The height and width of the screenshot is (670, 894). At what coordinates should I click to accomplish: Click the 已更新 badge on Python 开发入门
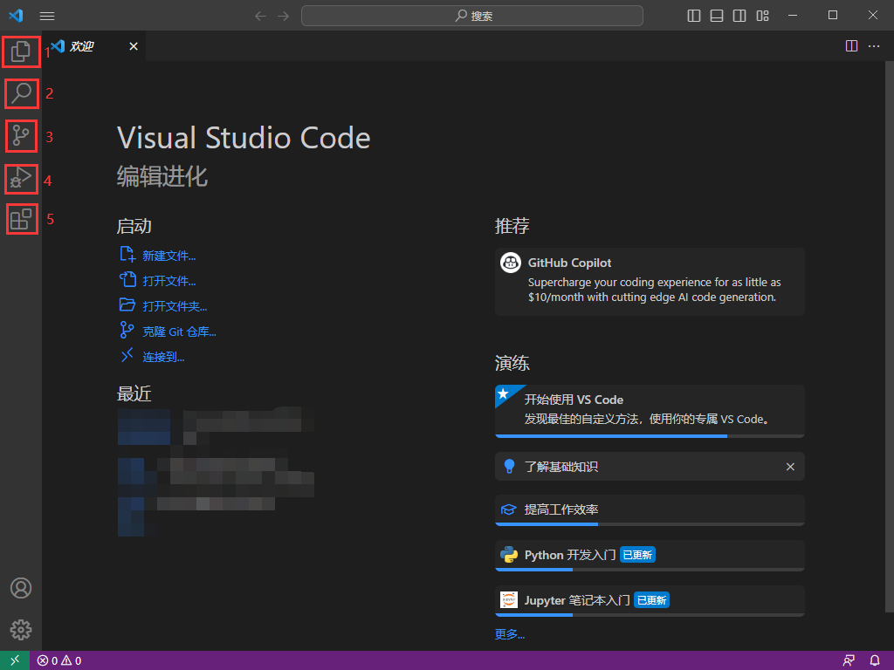tap(637, 554)
